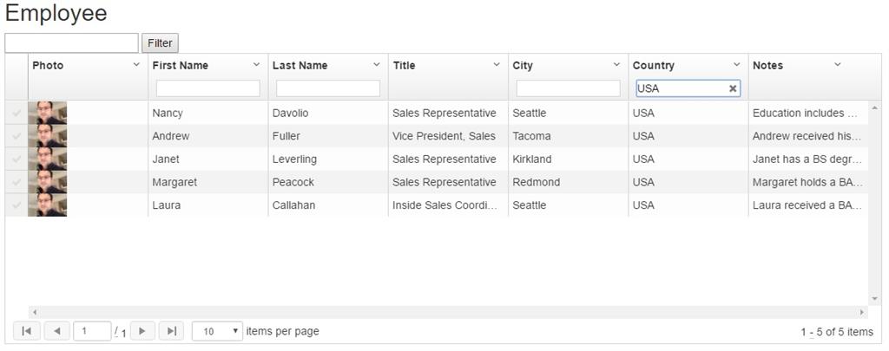This screenshot has height=351, width=889.
Task: Open Title column menu chevron
Action: tap(497, 65)
